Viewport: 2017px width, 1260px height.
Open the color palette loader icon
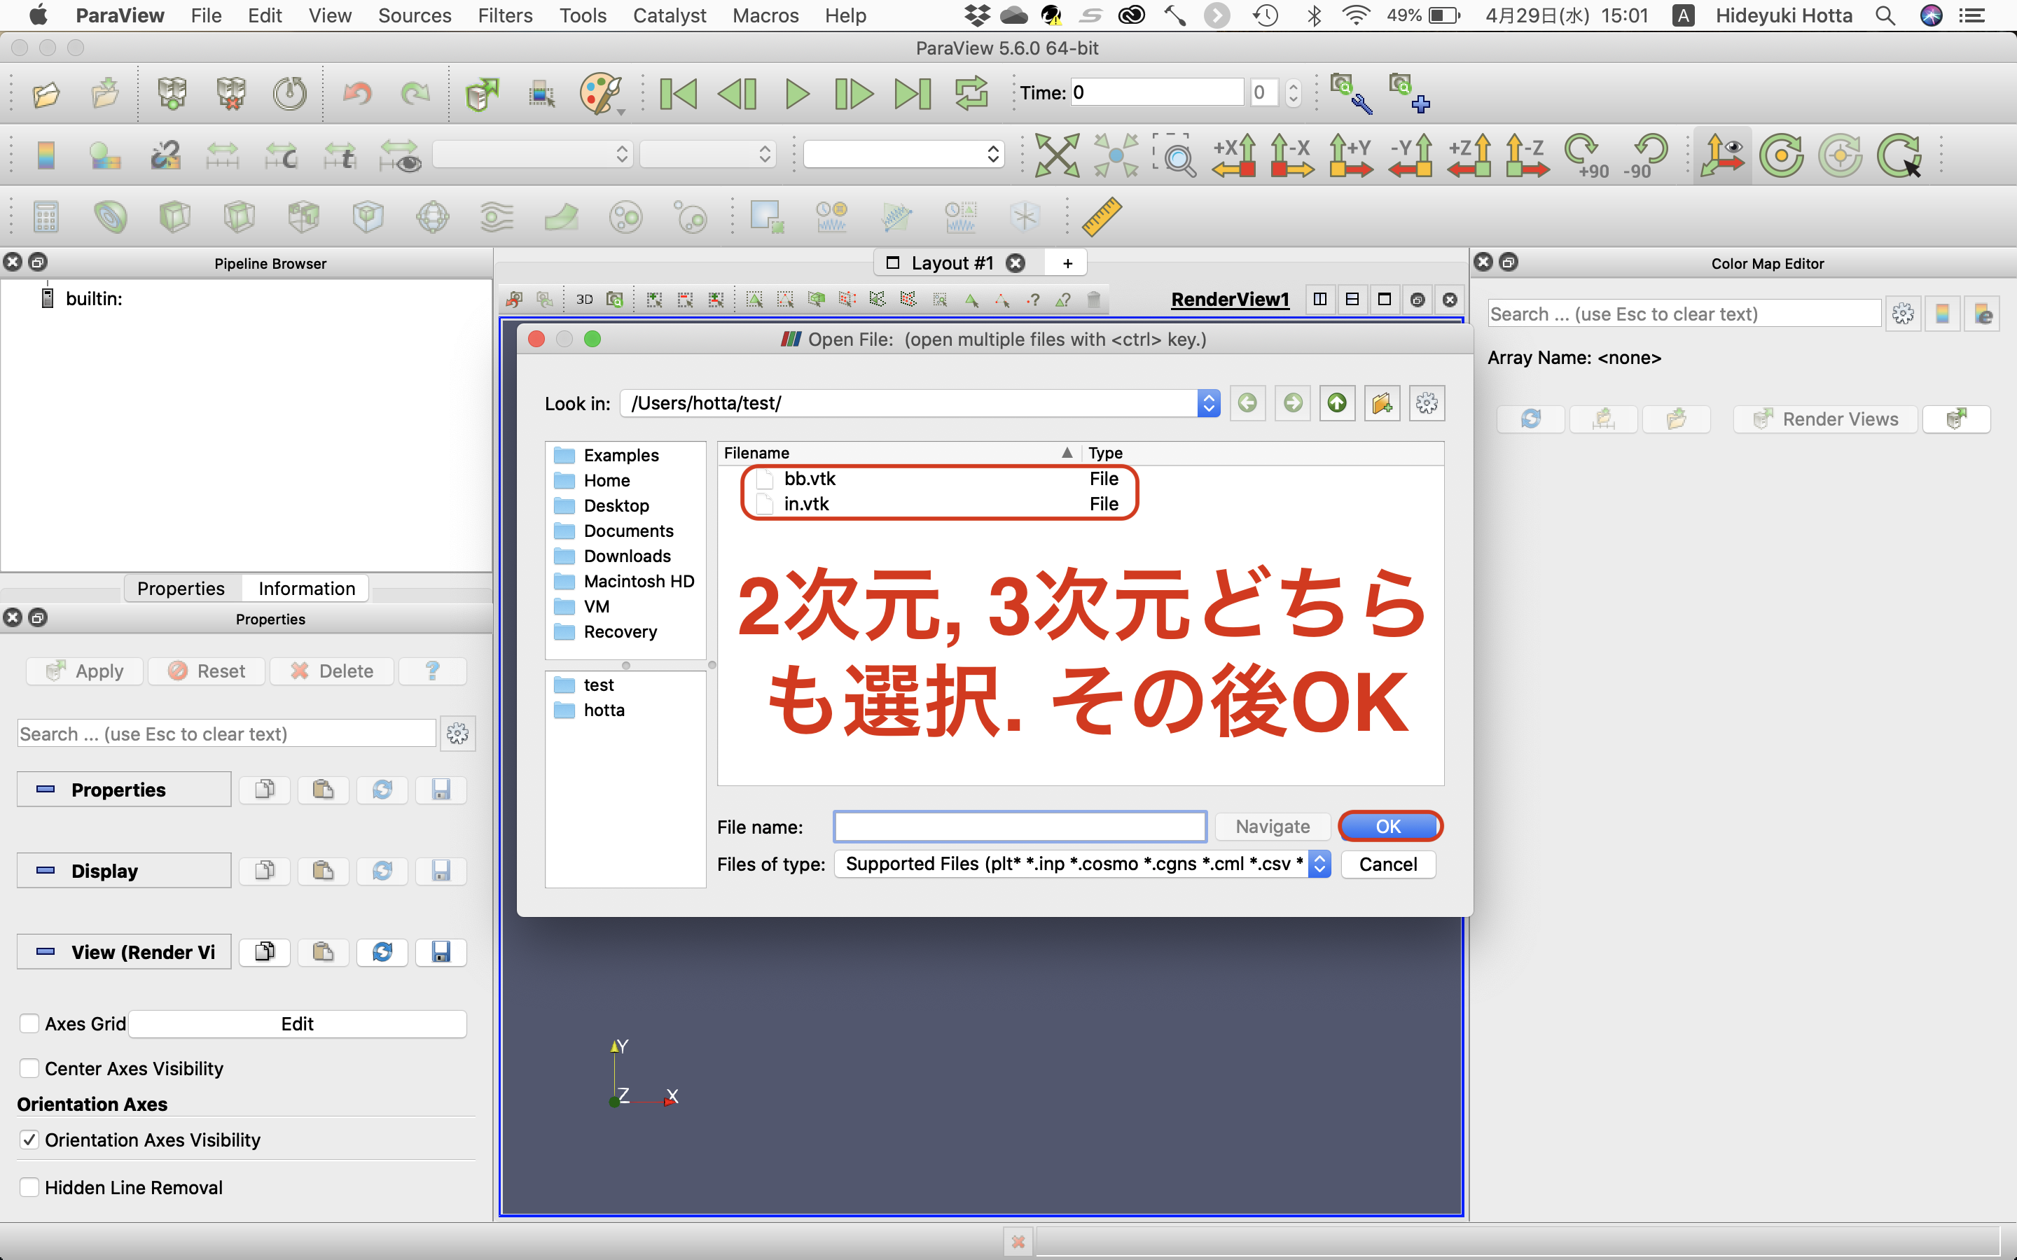[600, 93]
